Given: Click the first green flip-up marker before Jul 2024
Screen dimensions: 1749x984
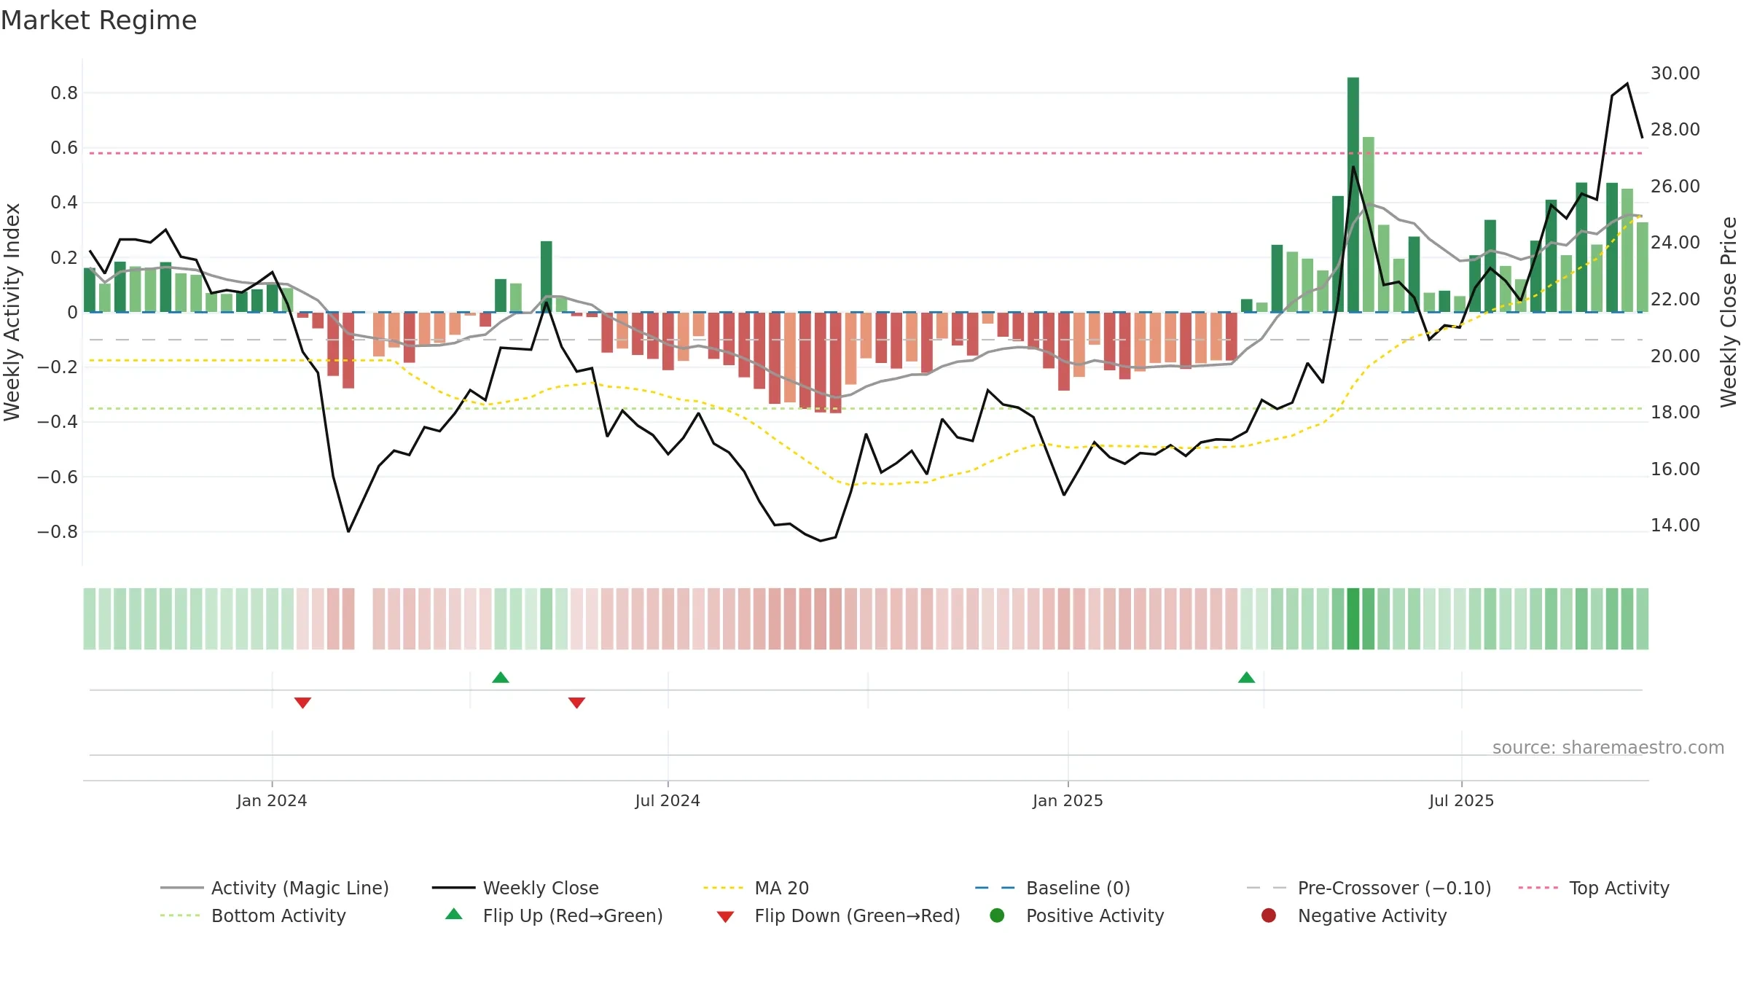Looking at the screenshot, I should tap(501, 677).
